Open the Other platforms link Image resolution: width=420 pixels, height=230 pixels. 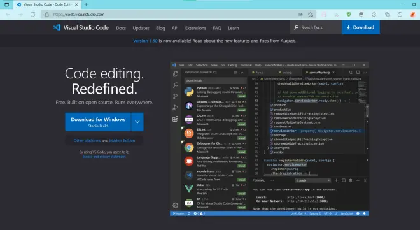click(87, 140)
